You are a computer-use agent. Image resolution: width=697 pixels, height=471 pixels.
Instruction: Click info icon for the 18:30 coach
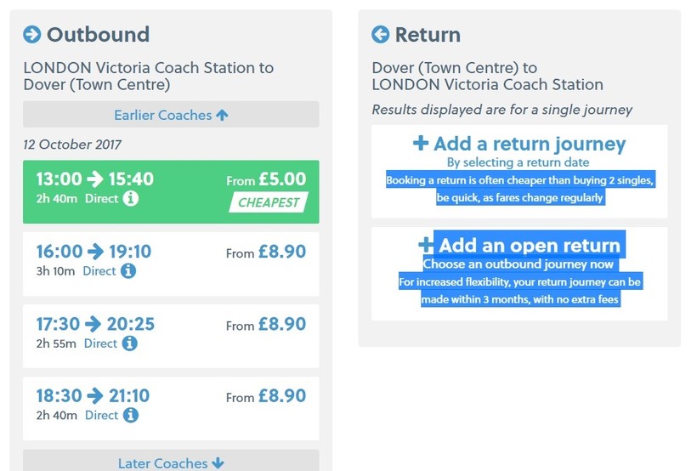click(130, 416)
